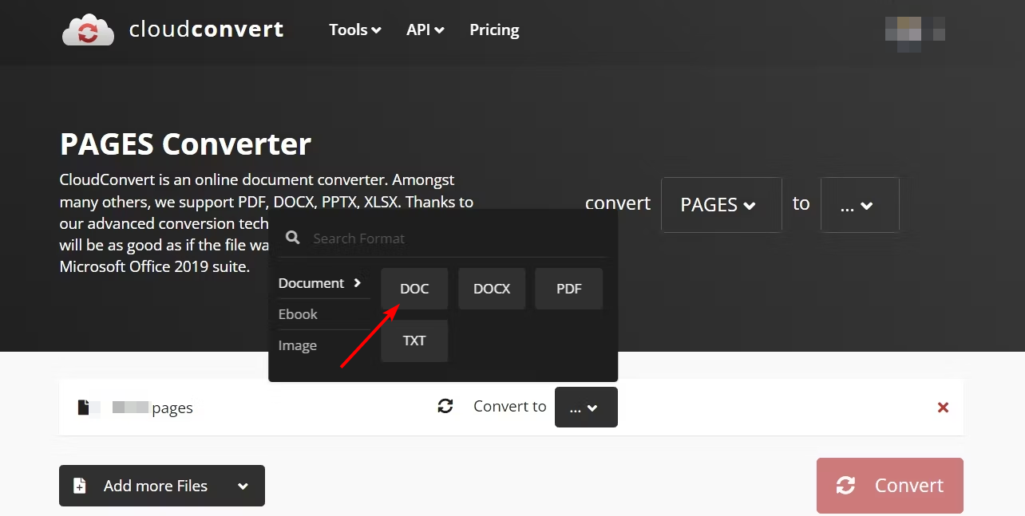Screen dimensions: 1025x516
Task: Remove the pages file with the red X
Action: click(x=943, y=408)
